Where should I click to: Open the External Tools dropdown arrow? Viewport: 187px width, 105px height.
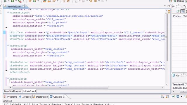(x=23, y=1)
